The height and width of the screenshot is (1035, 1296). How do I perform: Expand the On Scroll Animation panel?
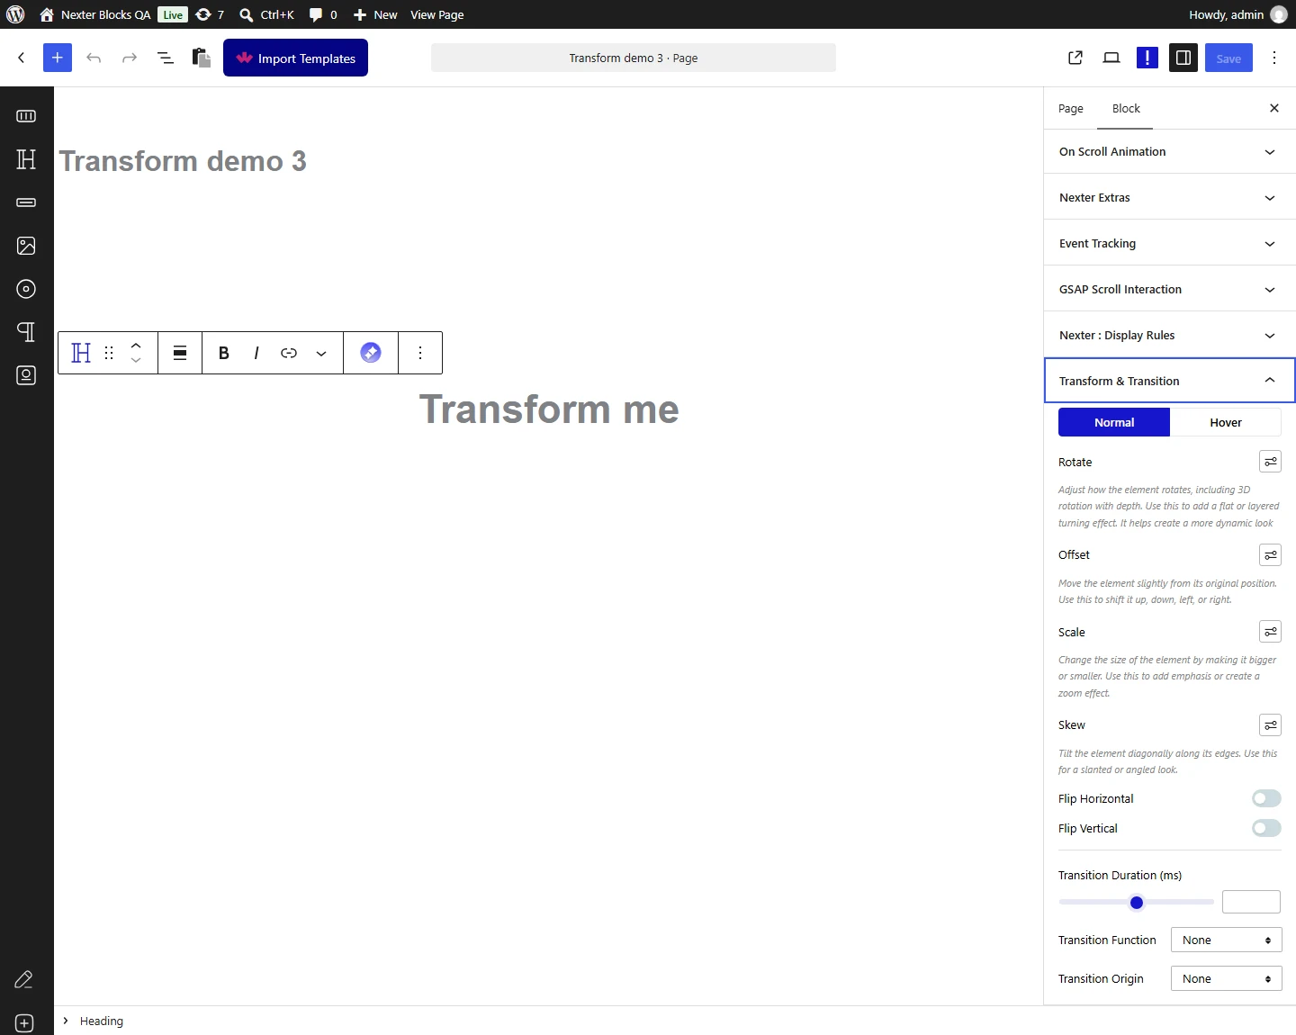(1170, 152)
